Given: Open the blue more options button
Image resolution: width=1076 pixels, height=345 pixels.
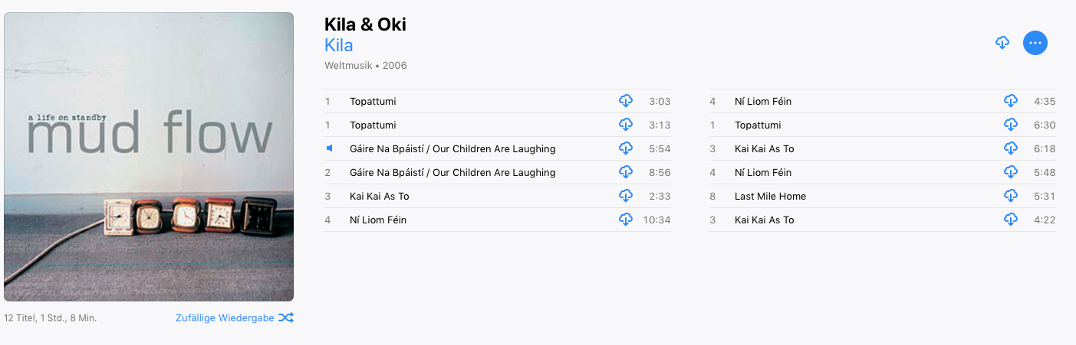Looking at the screenshot, I should coord(1035,43).
